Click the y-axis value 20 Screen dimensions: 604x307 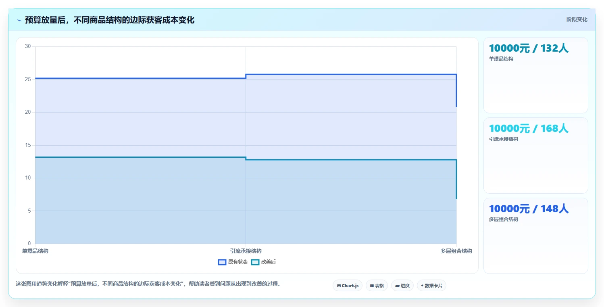28,112
